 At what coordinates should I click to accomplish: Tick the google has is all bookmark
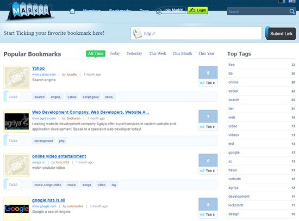point(208,214)
